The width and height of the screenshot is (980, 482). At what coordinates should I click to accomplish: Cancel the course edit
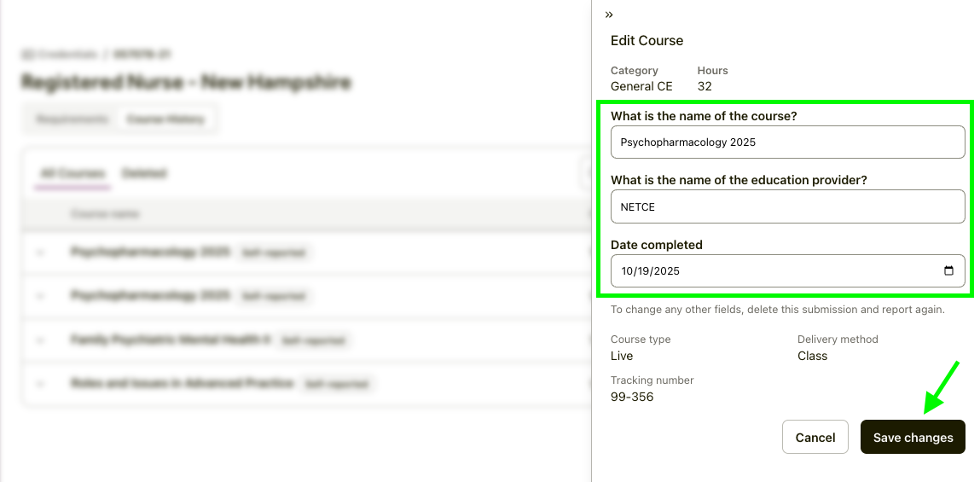[815, 437]
